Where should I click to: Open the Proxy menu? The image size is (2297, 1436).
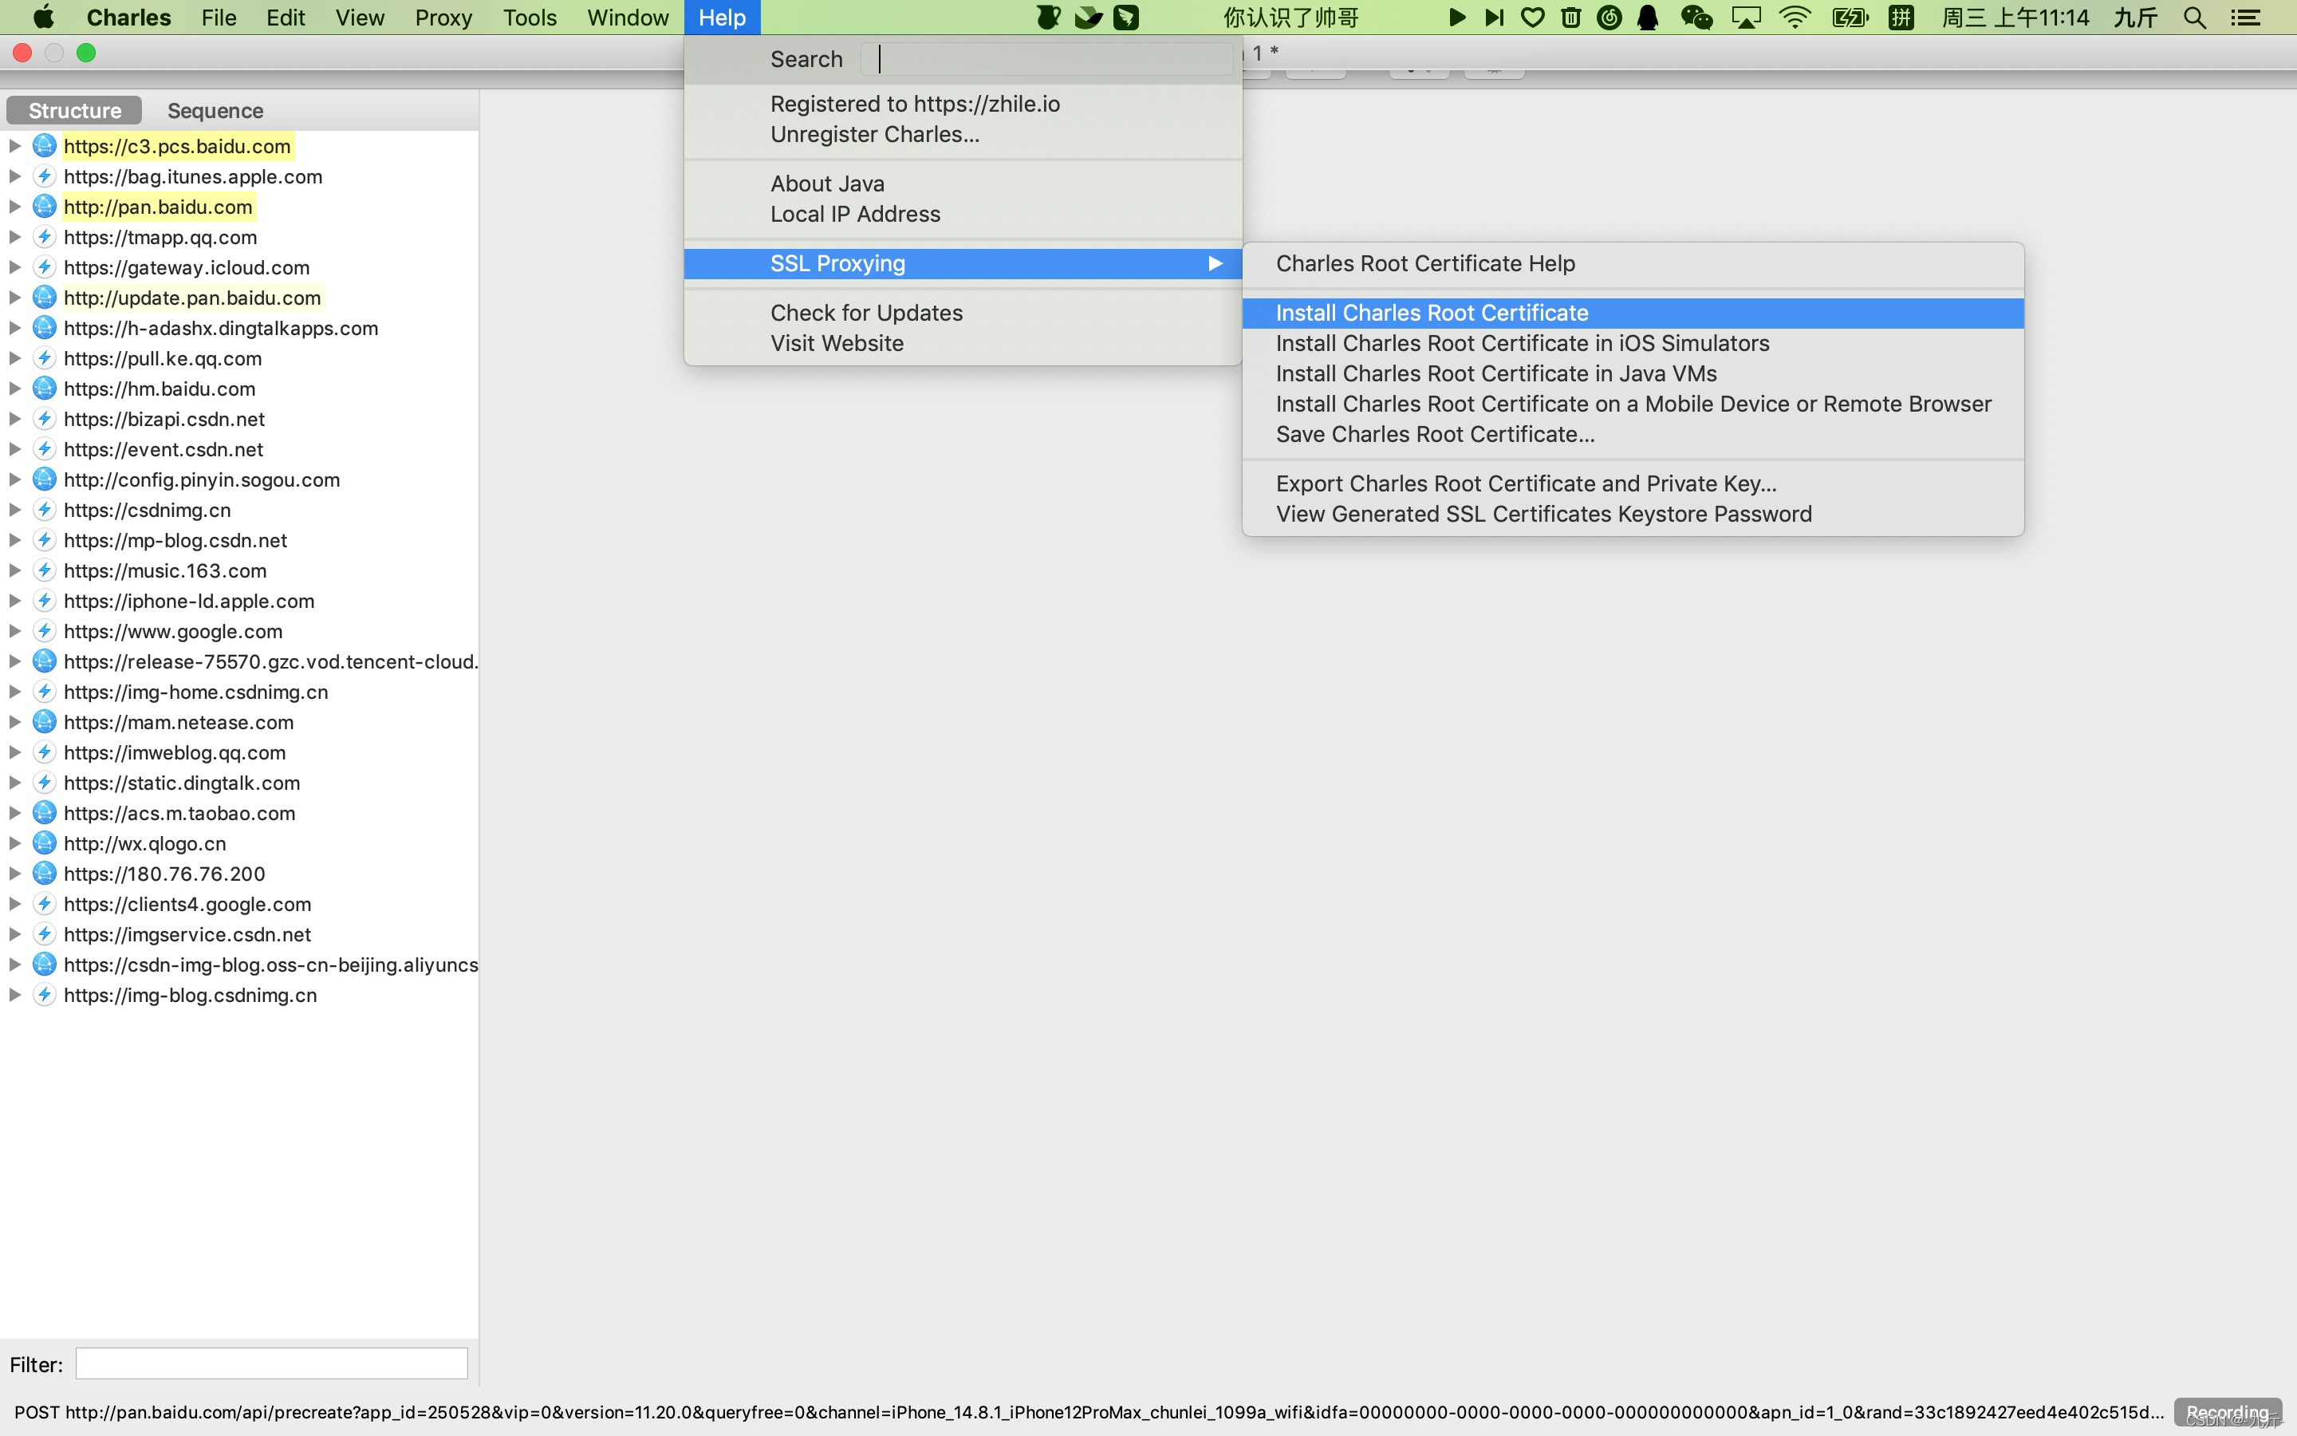pyautogui.click(x=443, y=17)
